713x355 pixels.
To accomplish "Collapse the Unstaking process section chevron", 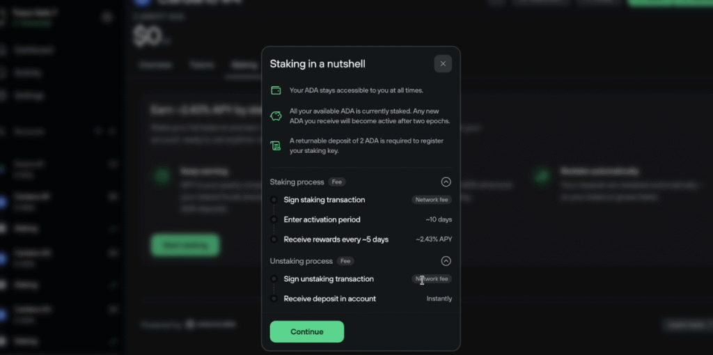I will tap(446, 261).
